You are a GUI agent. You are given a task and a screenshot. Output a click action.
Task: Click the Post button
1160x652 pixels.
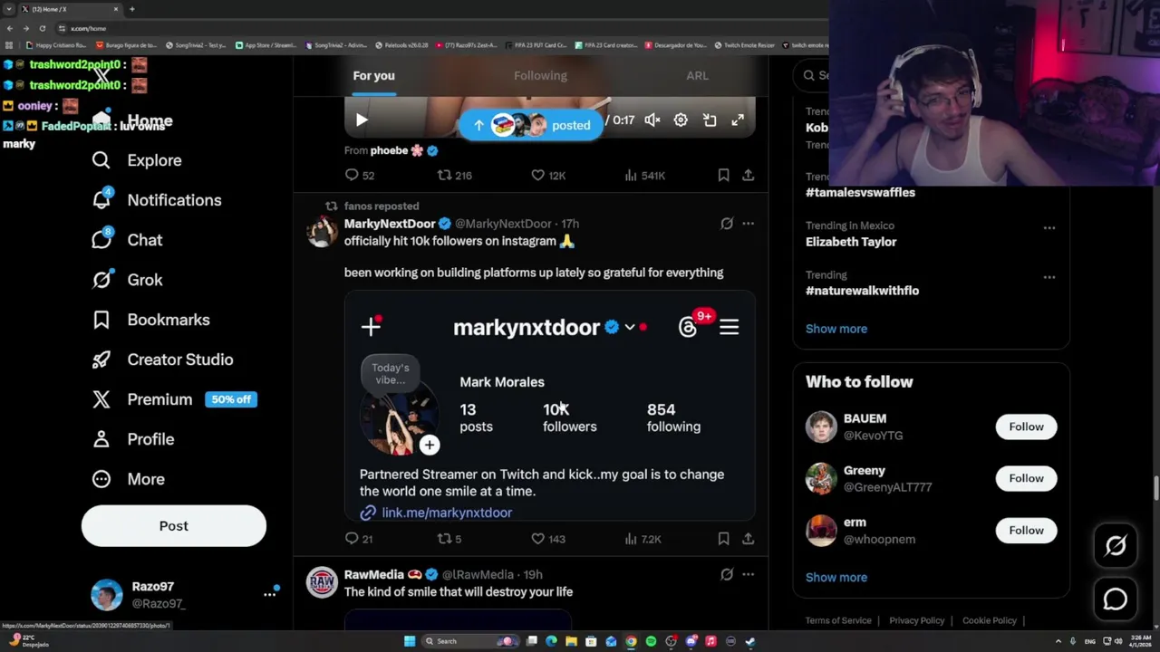tap(174, 526)
